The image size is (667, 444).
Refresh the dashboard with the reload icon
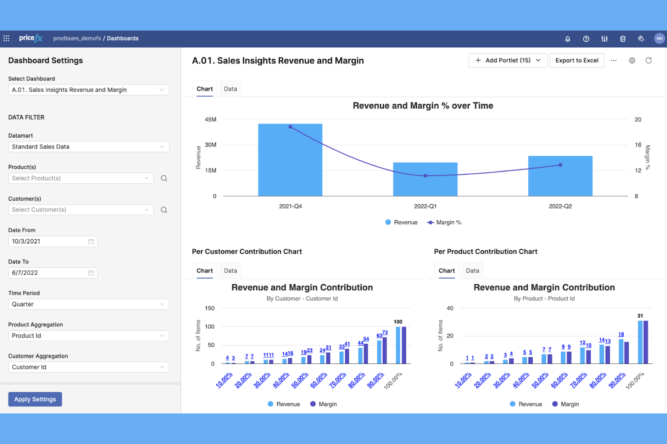(x=649, y=60)
